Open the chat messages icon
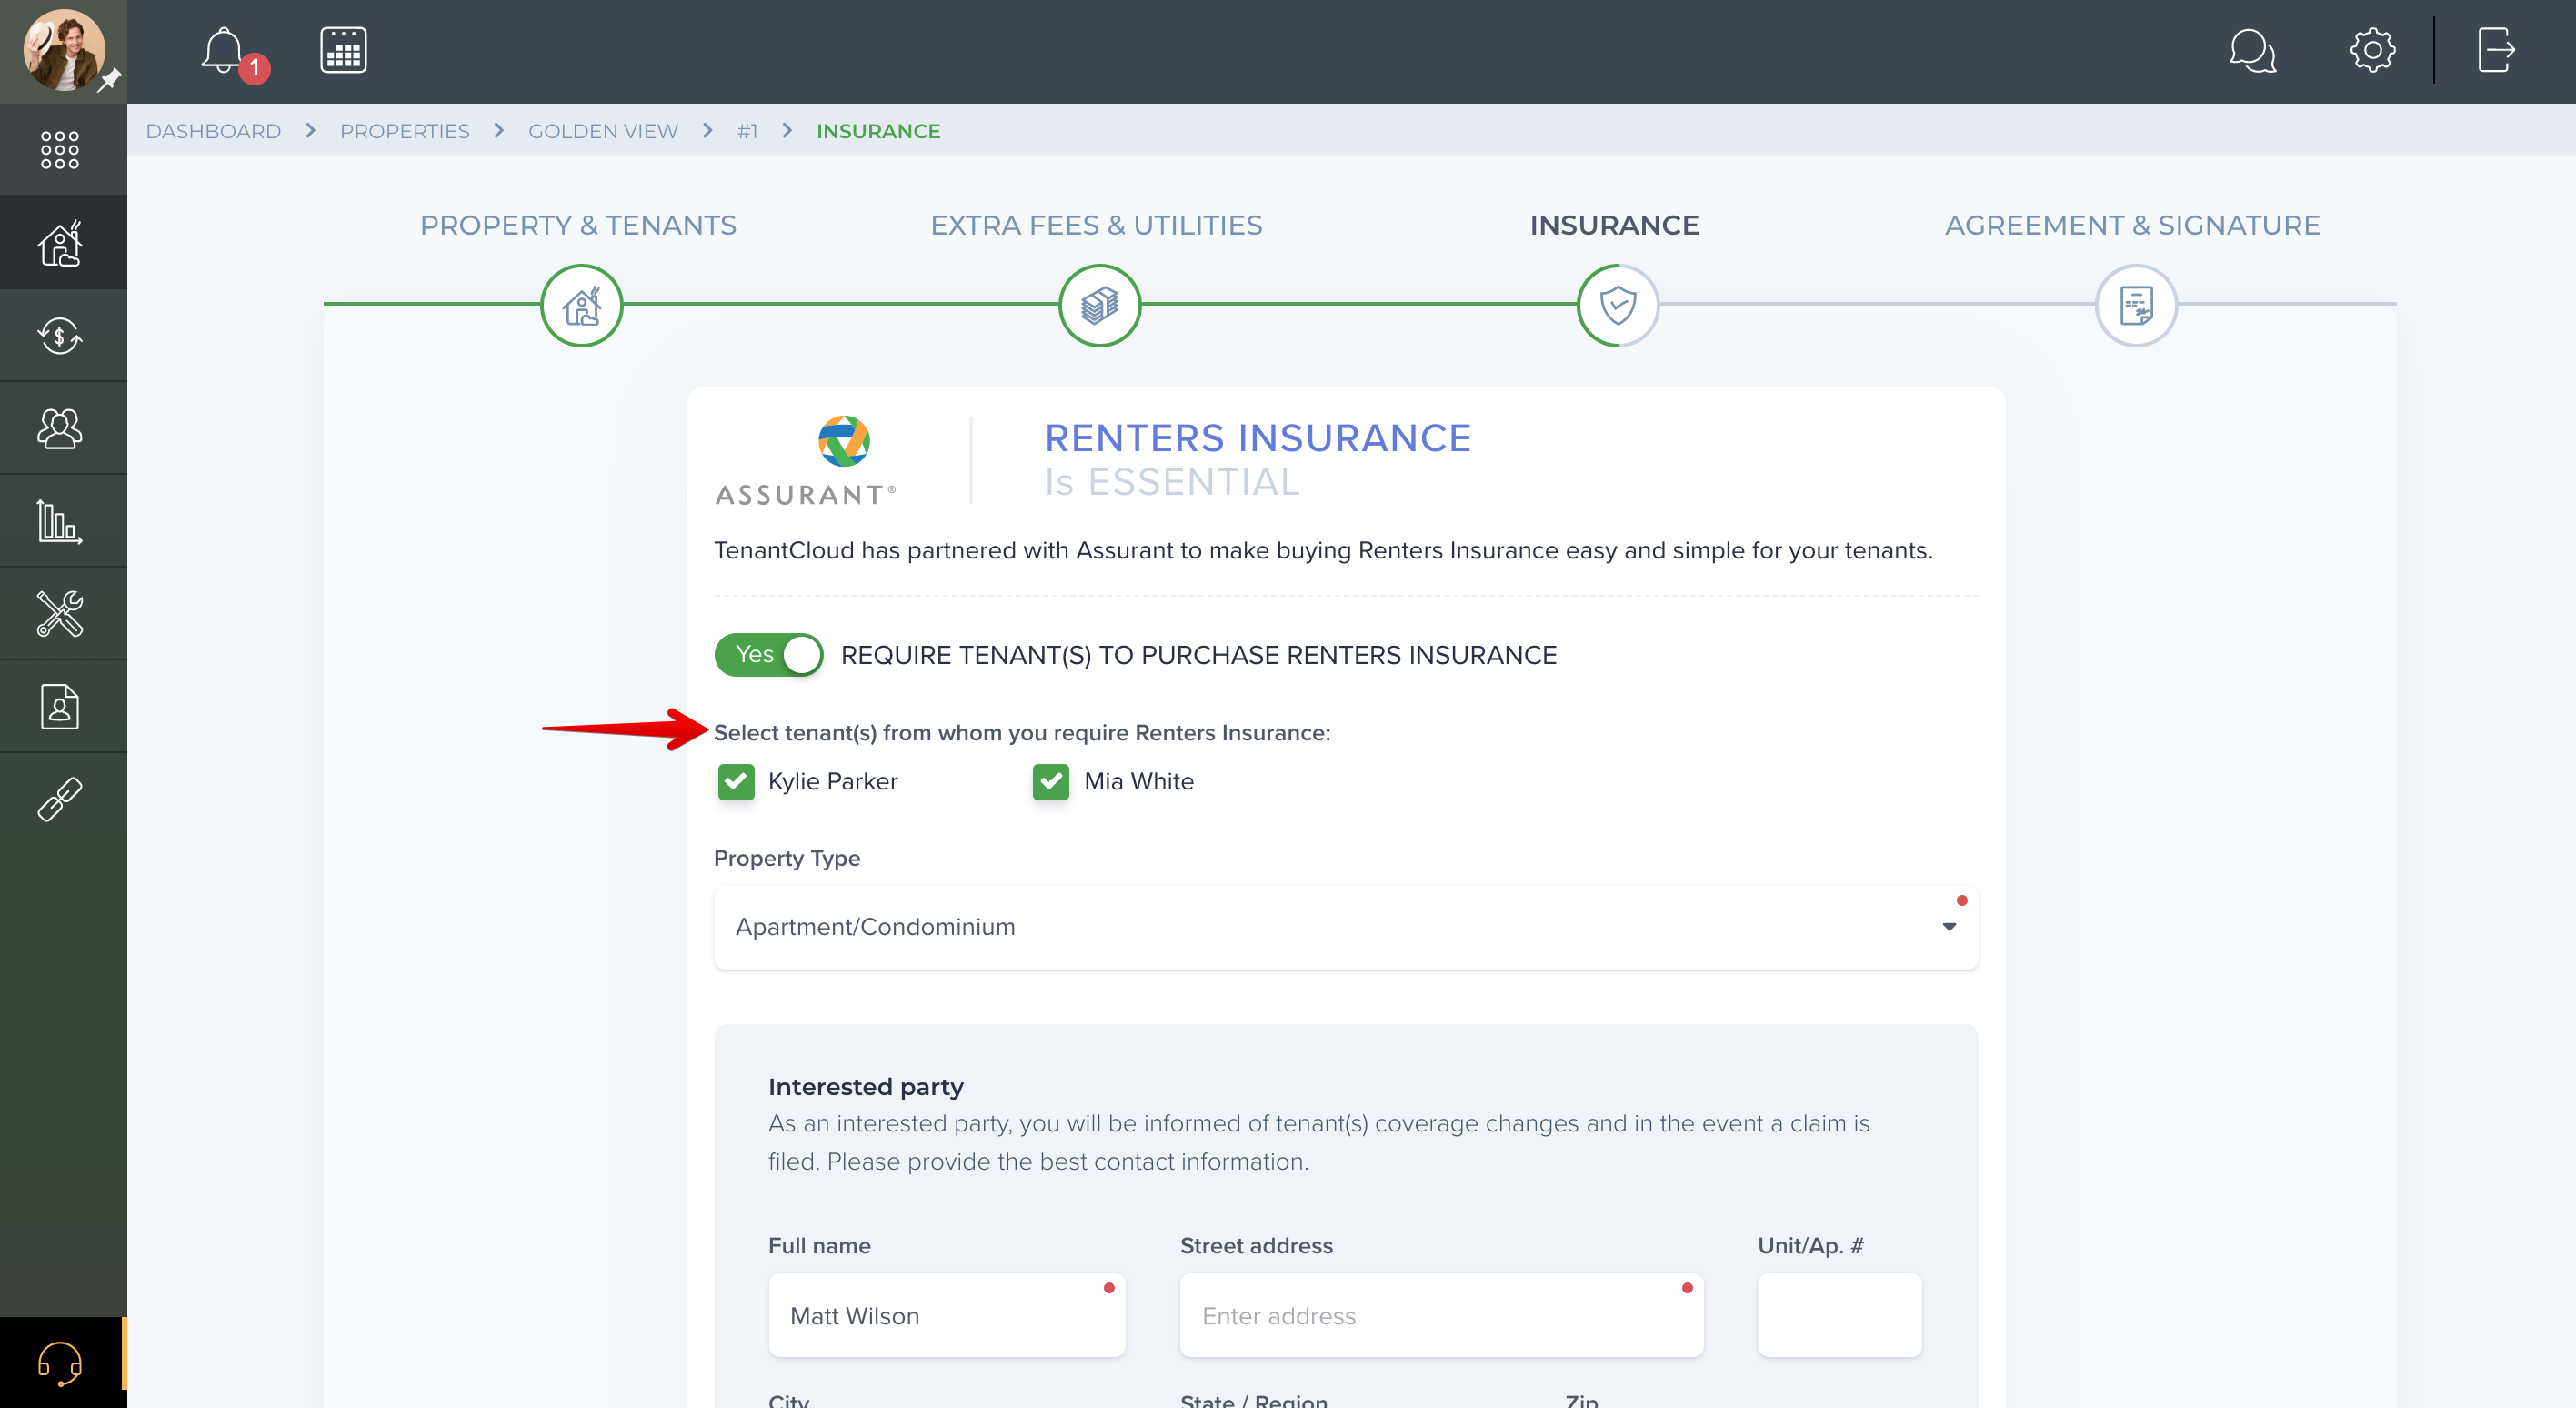2576x1408 pixels. pyautogui.click(x=2253, y=50)
